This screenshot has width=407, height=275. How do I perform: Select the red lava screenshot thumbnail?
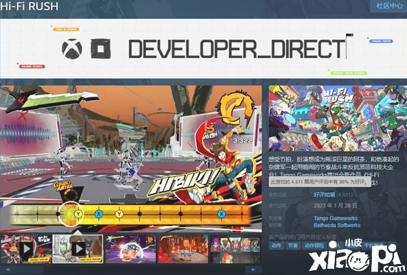pos(183,249)
